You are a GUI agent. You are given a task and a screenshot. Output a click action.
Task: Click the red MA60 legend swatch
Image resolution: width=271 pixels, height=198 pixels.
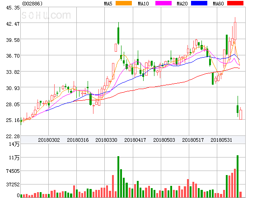[x=235, y=4]
